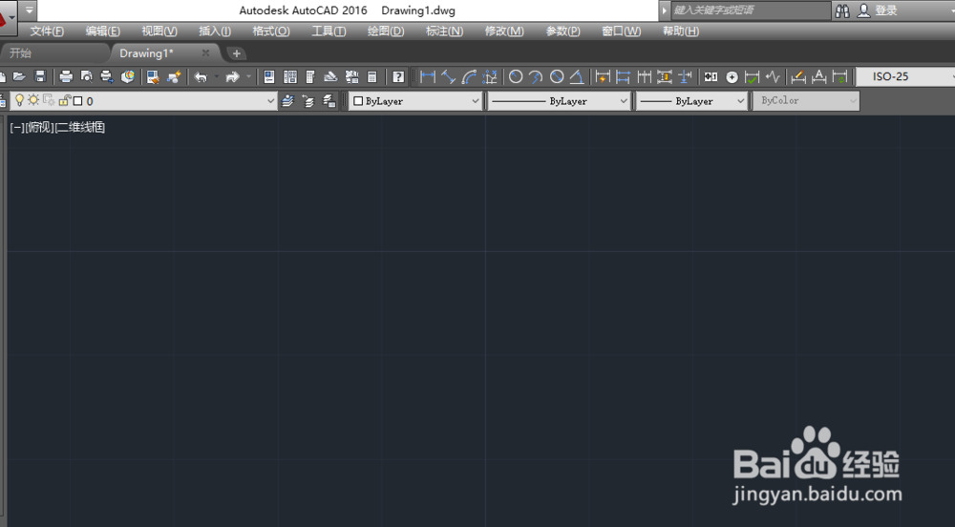Open the Layer States Manager
Screen dimensions: 955x527
coord(329,101)
